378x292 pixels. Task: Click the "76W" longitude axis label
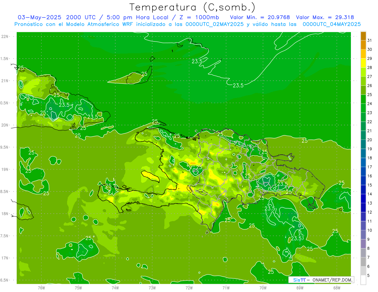click(x=41, y=288)
